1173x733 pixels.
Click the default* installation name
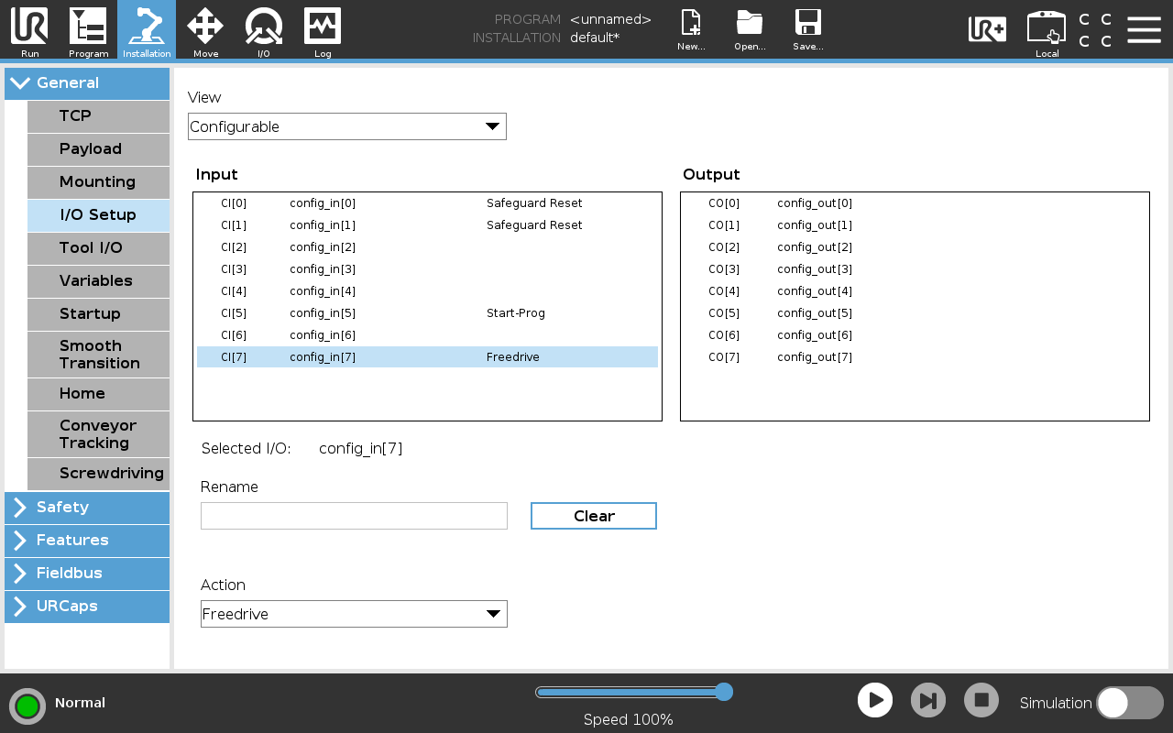[x=595, y=38]
